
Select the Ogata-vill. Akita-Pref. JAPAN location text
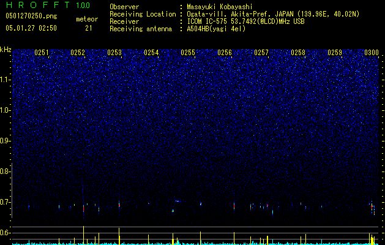[273, 14]
